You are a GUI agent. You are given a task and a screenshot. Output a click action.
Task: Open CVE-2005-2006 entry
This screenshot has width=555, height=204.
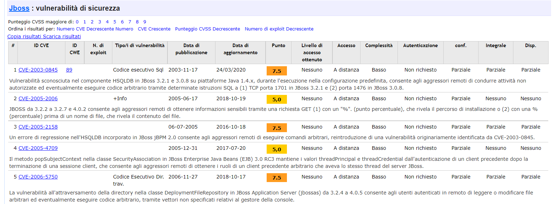[x=38, y=98]
